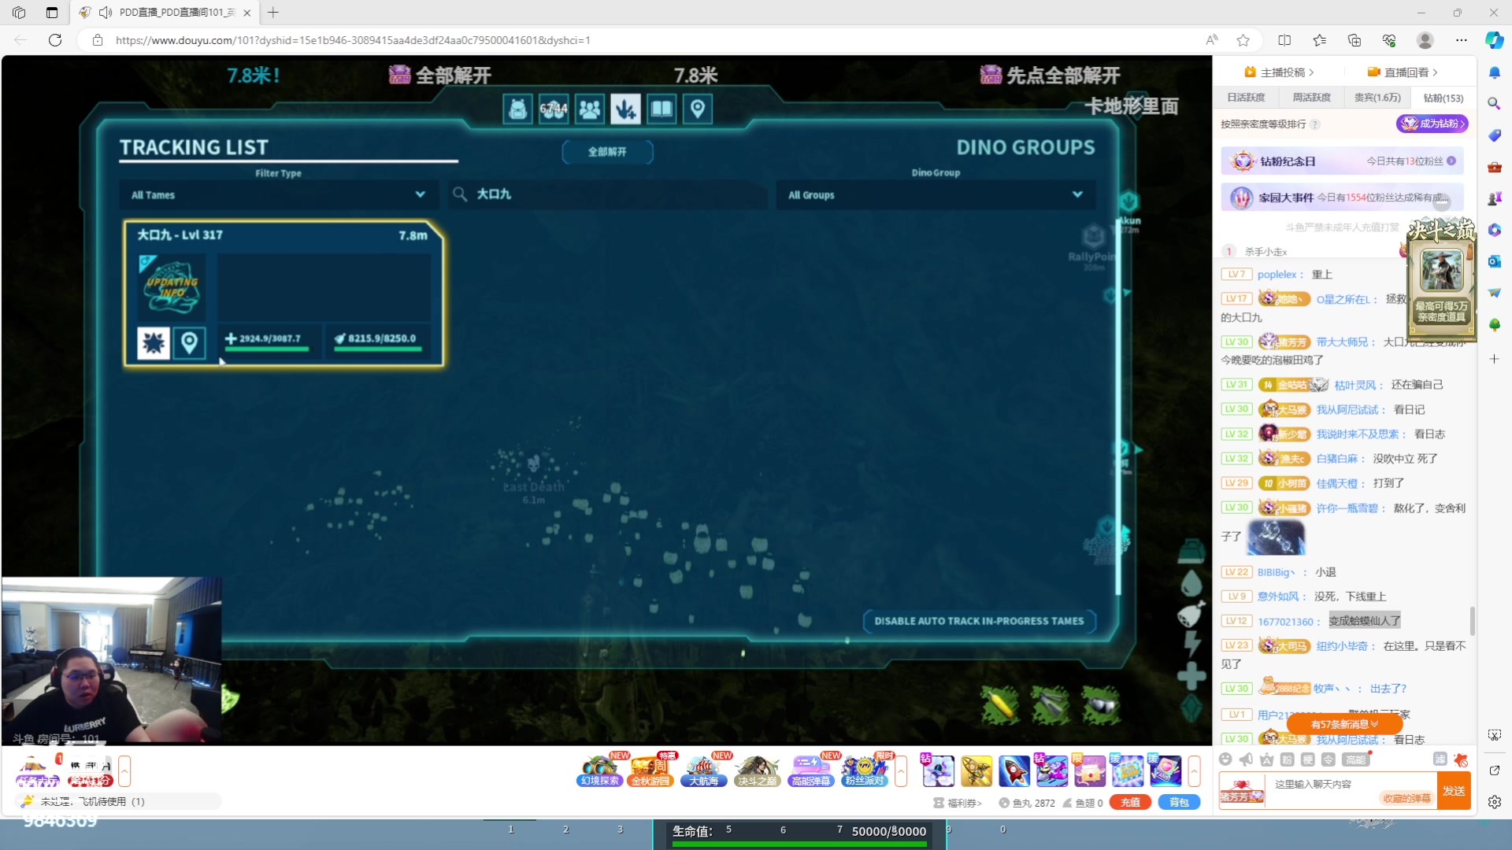Click the 粉 fan badge danmaku icon
Viewport: 1512px width, 850px height.
coord(1287,759)
